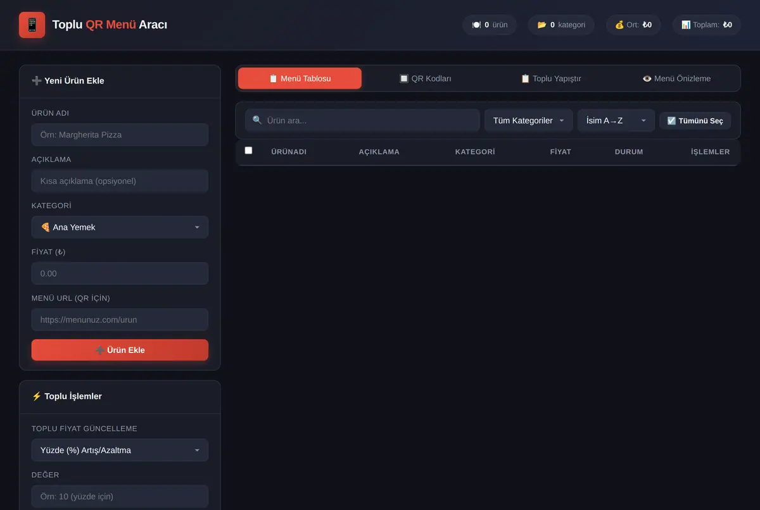Click the ÜRÜN ADI column header
The image size is (760, 510).
(289, 152)
